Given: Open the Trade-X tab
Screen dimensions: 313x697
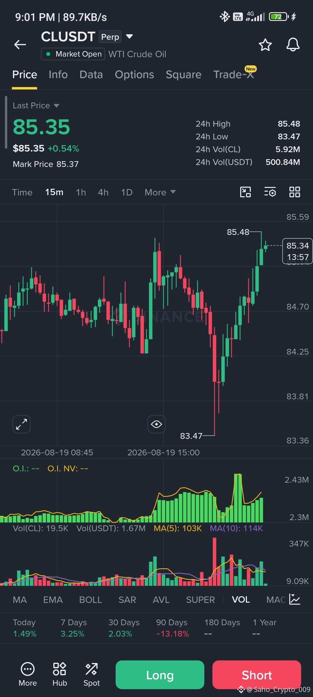Looking at the screenshot, I should (234, 75).
